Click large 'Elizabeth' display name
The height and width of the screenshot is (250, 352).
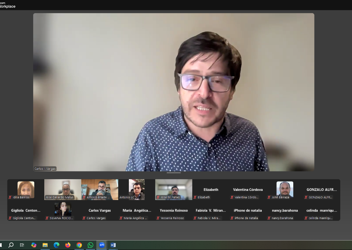coord(211,190)
